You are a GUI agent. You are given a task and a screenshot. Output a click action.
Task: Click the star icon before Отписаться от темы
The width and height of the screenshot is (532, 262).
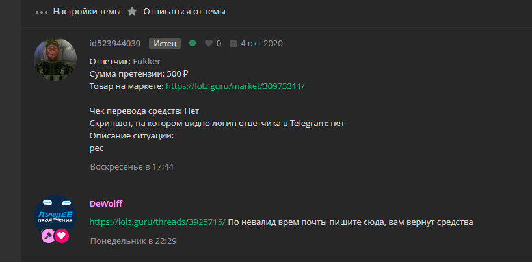tap(132, 12)
